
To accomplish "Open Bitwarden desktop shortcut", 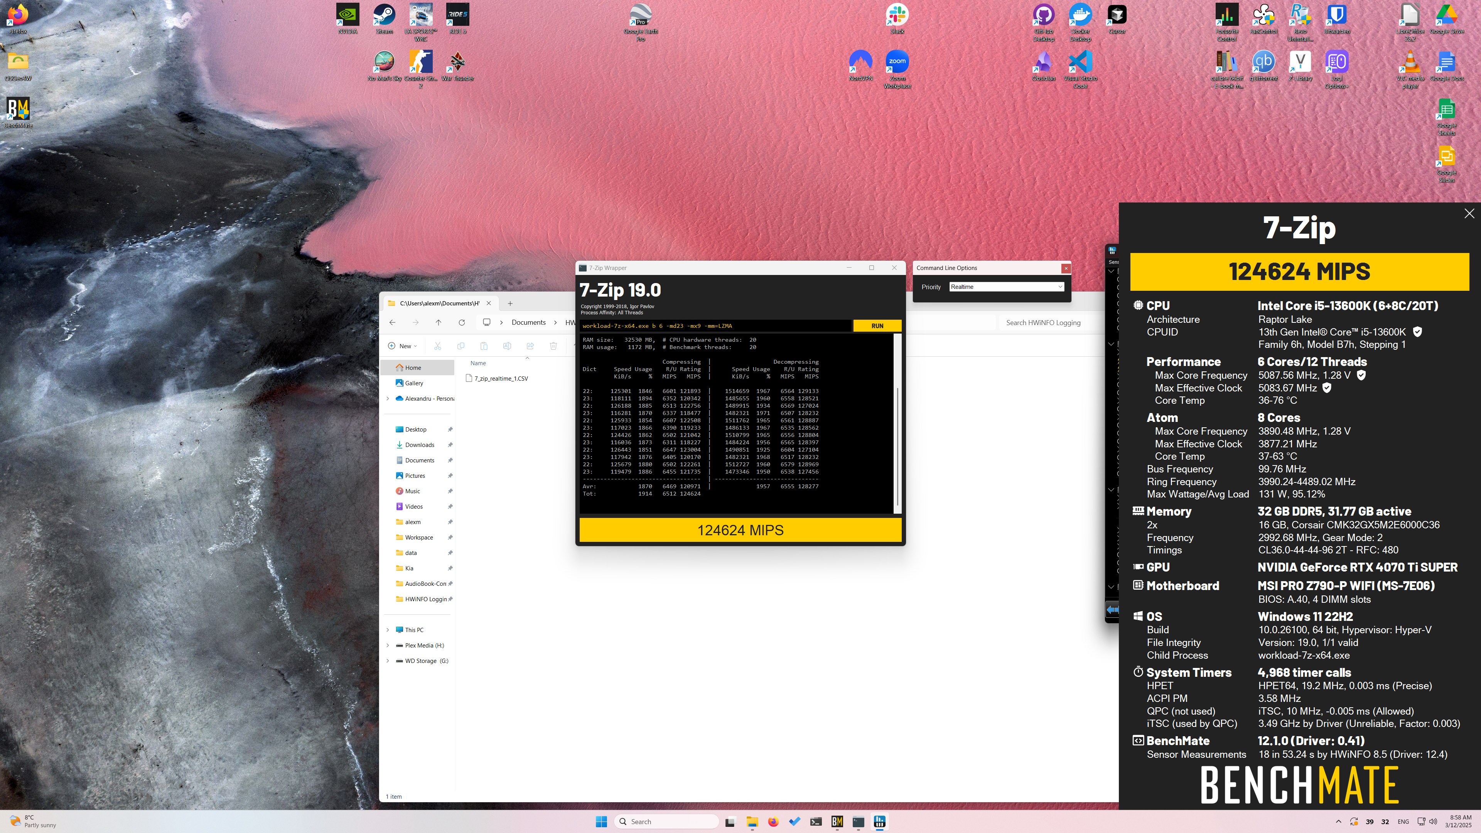I will click(1337, 19).
